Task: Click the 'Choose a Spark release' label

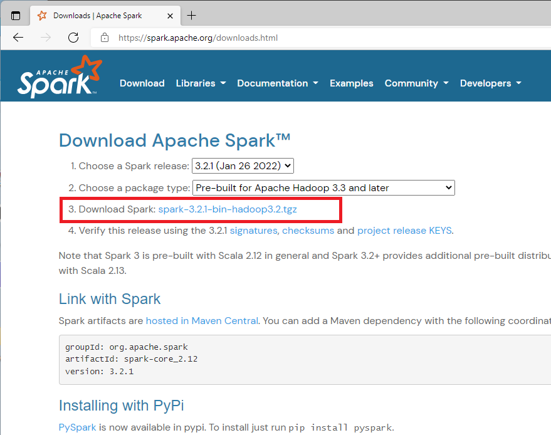Action: click(x=134, y=166)
